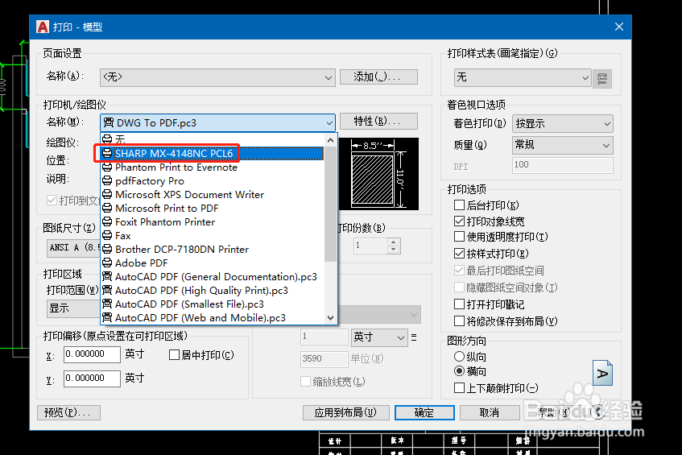Click the printer icon beside Adobe PDF

pos(107,263)
